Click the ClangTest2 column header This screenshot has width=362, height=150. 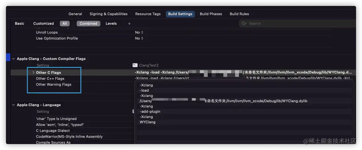[x=149, y=65]
